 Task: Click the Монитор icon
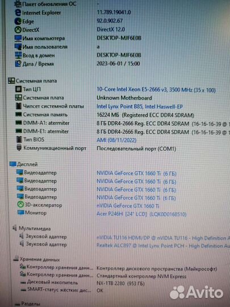pos(21,213)
